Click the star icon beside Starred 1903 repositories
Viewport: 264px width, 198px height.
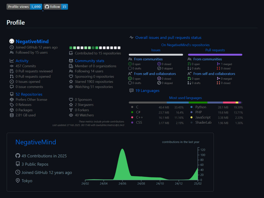coord(71,82)
